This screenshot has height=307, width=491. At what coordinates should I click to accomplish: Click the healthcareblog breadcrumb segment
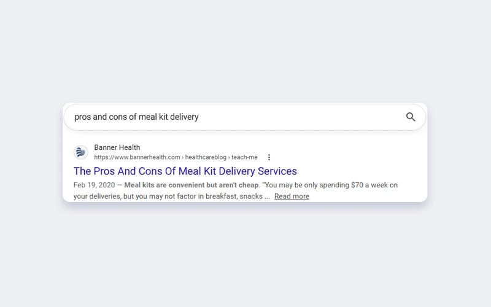point(206,157)
